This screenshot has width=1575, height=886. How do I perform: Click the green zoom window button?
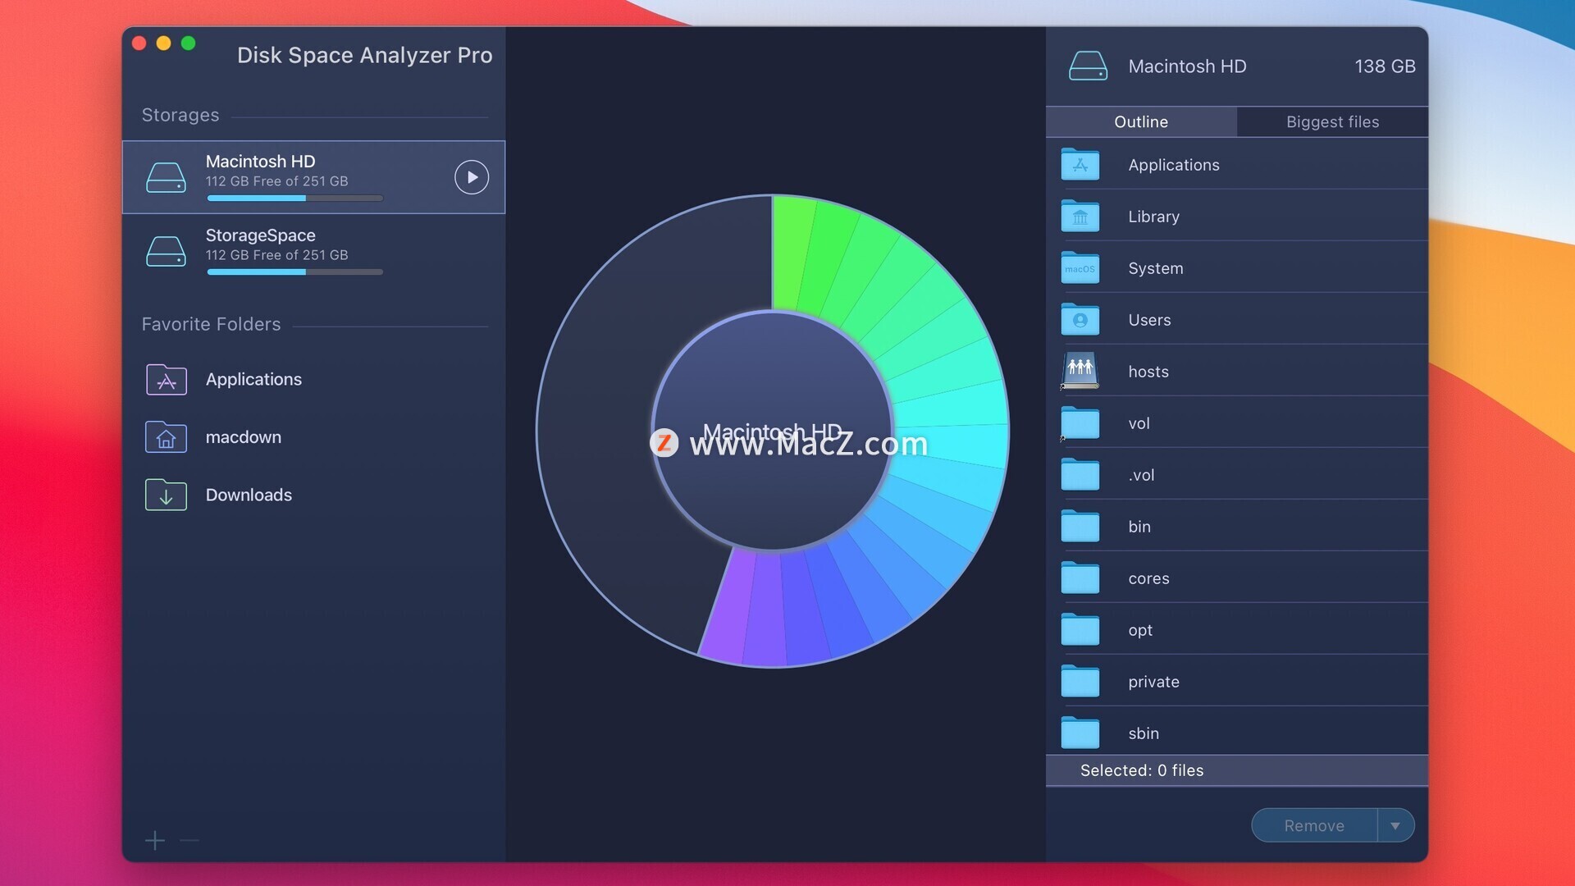[189, 43]
